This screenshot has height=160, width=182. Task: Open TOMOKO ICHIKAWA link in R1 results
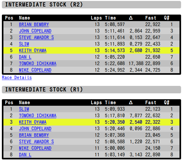[38, 116]
